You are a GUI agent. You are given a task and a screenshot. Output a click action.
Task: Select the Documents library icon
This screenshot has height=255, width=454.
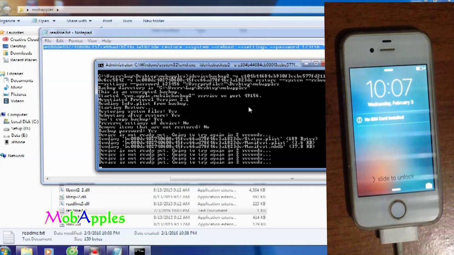click(x=6, y=80)
